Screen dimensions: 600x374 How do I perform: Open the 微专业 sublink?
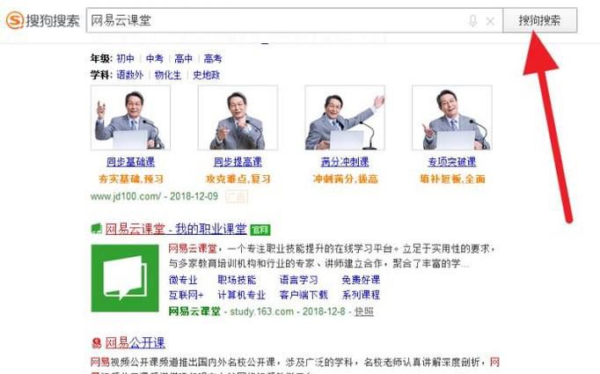tap(183, 280)
